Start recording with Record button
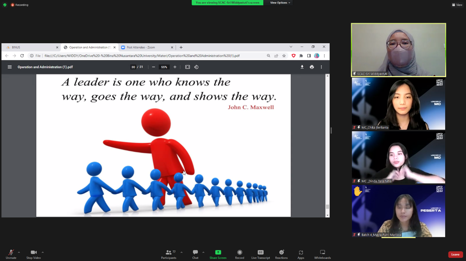Image resolution: width=466 pixels, height=261 pixels. [240, 254]
